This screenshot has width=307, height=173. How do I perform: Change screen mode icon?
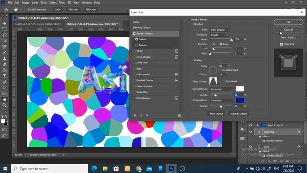click(x=4, y=136)
